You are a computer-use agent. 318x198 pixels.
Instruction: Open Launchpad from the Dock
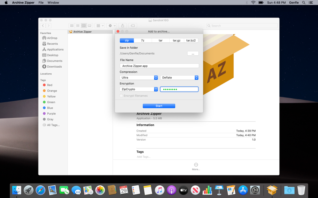click(x=29, y=190)
